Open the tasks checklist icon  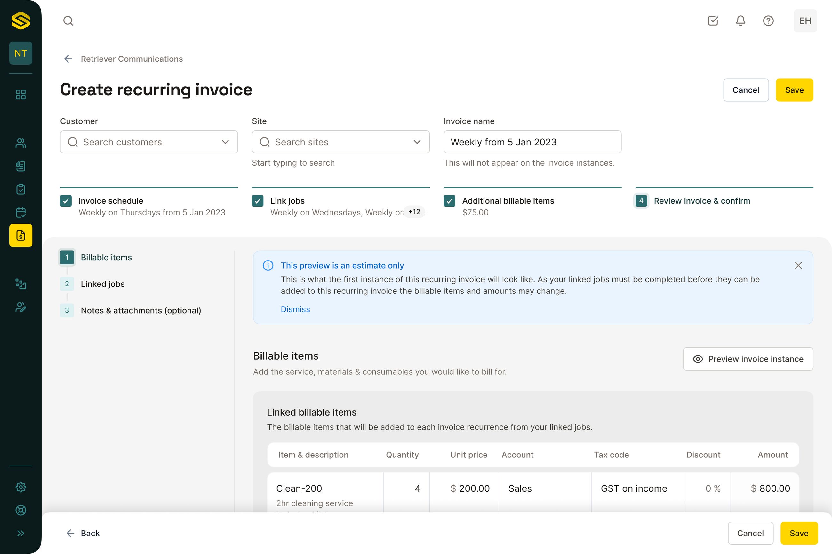pyautogui.click(x=713, y=21)
